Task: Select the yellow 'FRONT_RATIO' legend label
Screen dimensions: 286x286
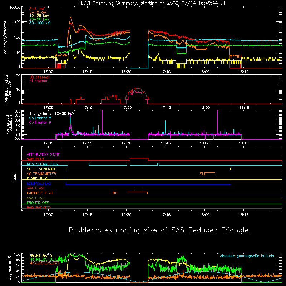Action: (41, 256)
